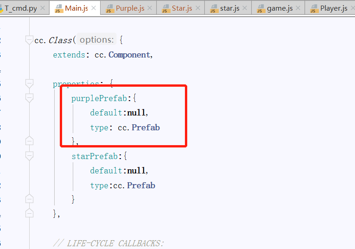
Task: Collapse the purplePrefab block fold marker
Action: tap(29, 98)
